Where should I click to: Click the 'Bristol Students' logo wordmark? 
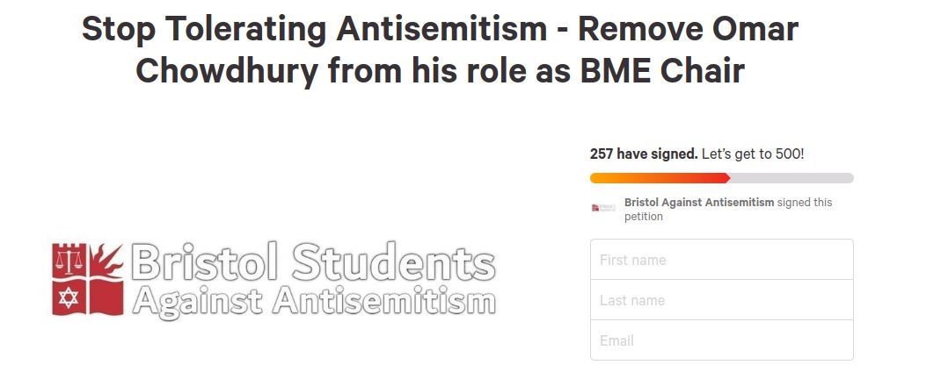coord(312,262)
